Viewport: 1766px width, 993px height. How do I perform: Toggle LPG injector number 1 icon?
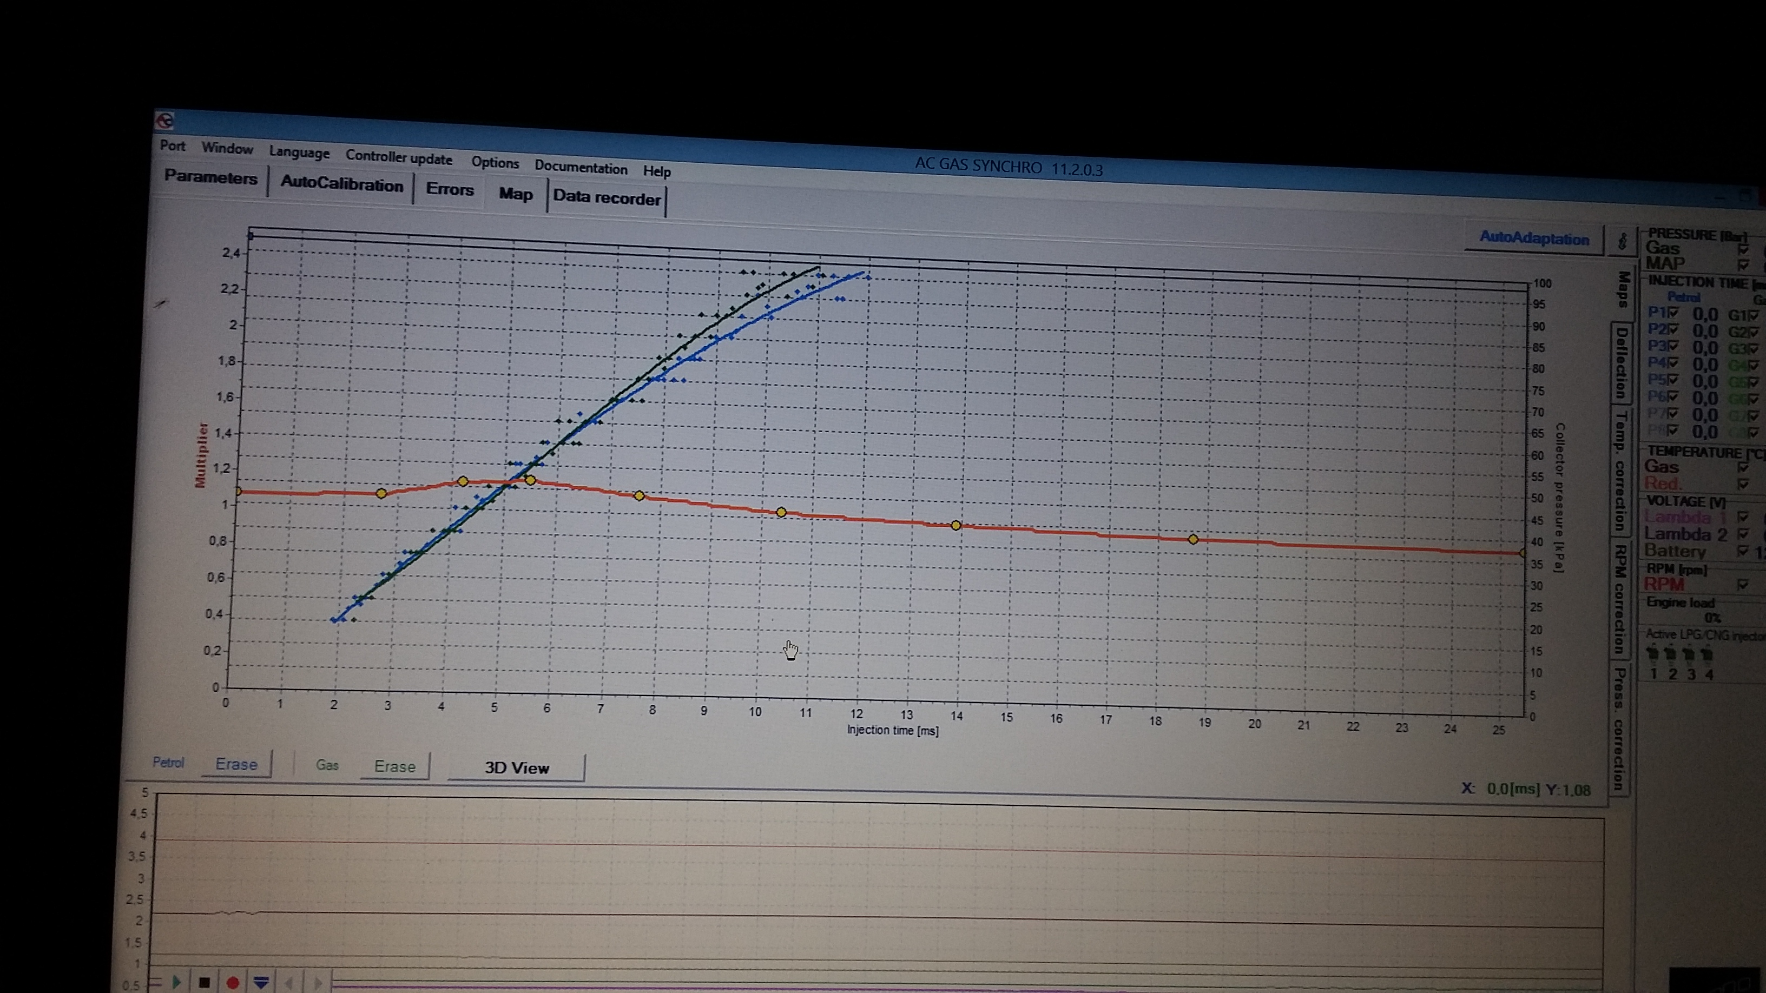pos(1652,654)
